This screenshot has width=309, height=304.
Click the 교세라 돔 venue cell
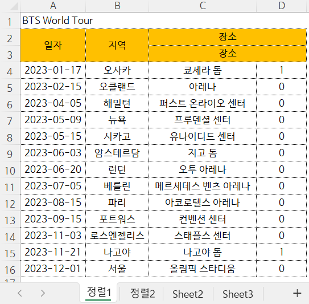(203, 70)
